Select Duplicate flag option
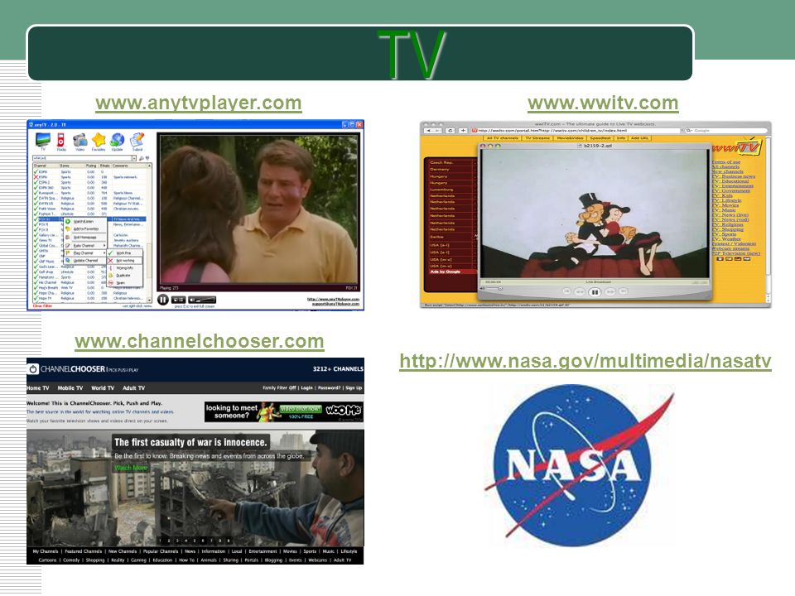 pos(123,276)
